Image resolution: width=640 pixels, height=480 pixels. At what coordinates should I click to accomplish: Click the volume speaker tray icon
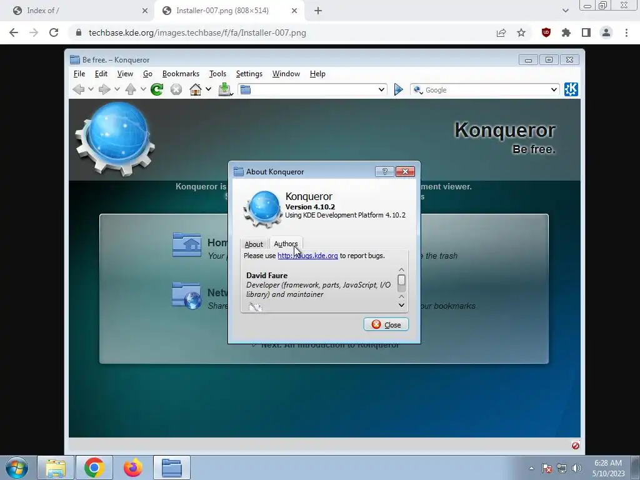click(577, 468)
